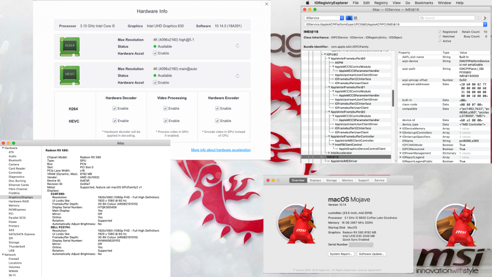Image resolution: width=492 pixels, height=277 pixels.
Task: Select AppleIntelMEIDriver tree row
Action: point(344,161)
